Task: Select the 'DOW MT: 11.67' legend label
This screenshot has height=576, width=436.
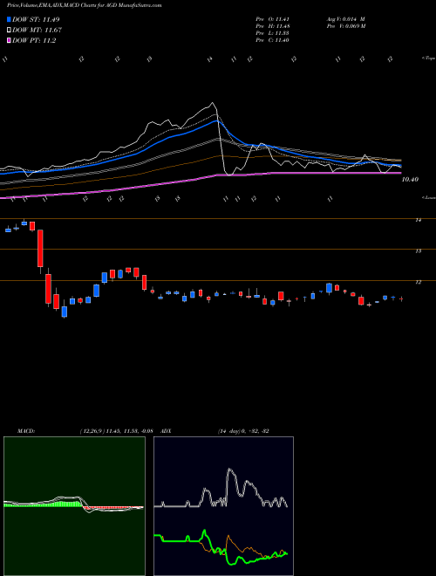Action: [37, 31]
